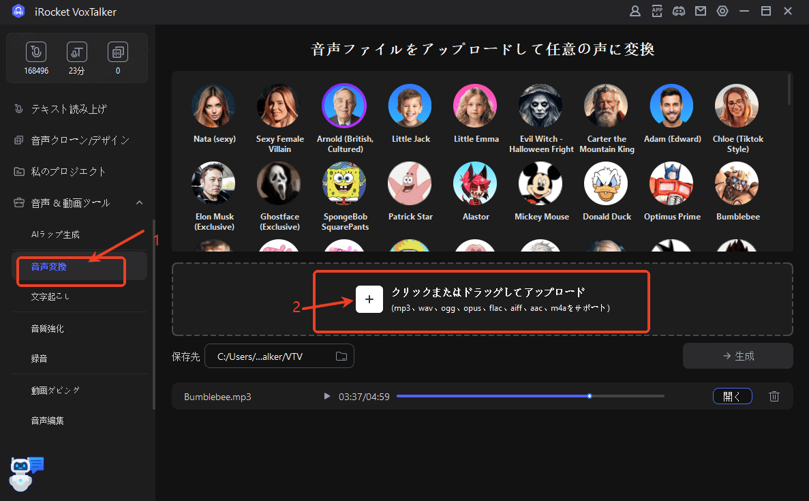Choose the Chloe (Tiktok Style) voice
Image resolution: width=809 pixels, height=501 pixels.
tap(737, 106)
